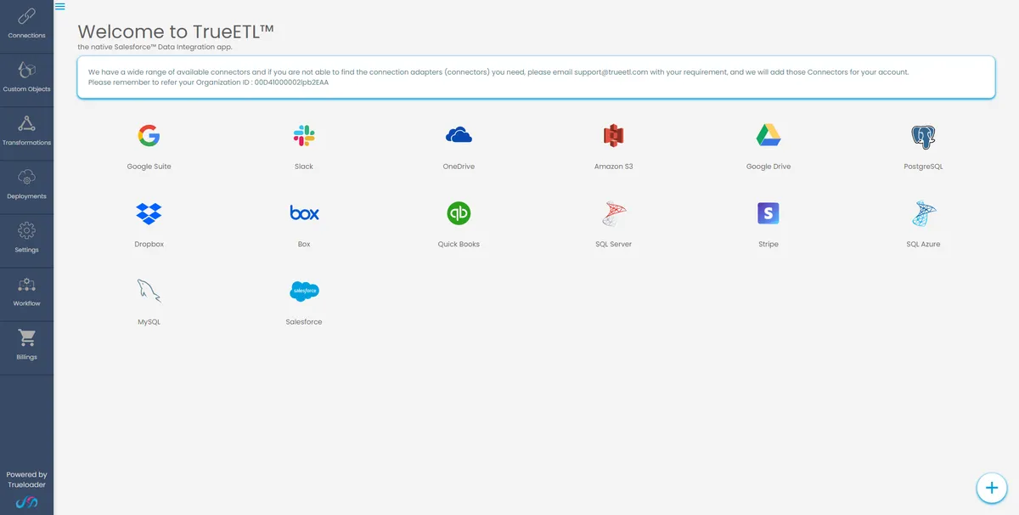Viewport: 1019px width, 515px height.
Task: Select the Quick Books connector icon
Action: [x=459, y=213]
